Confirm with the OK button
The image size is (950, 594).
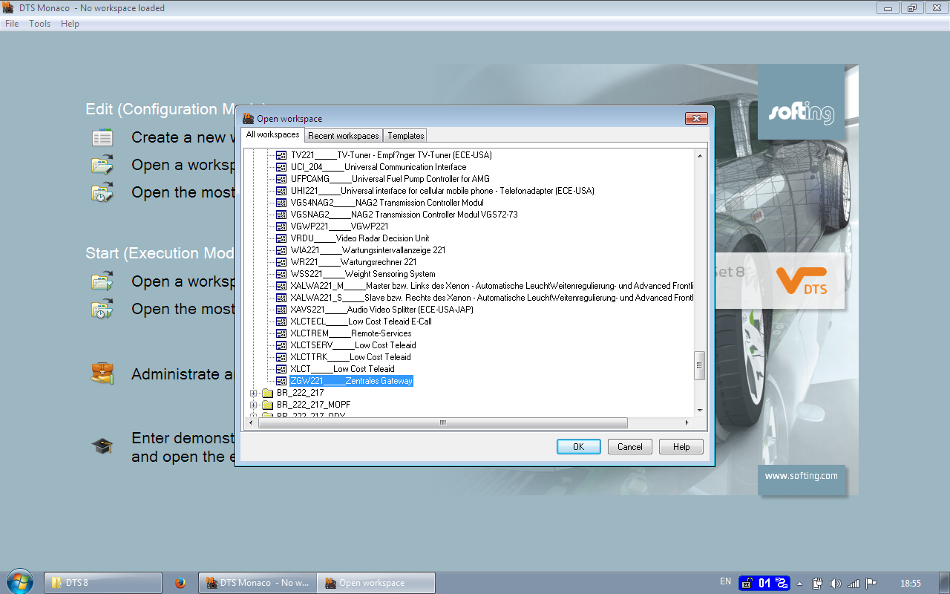pyautogui.click(x=579, y=446)
